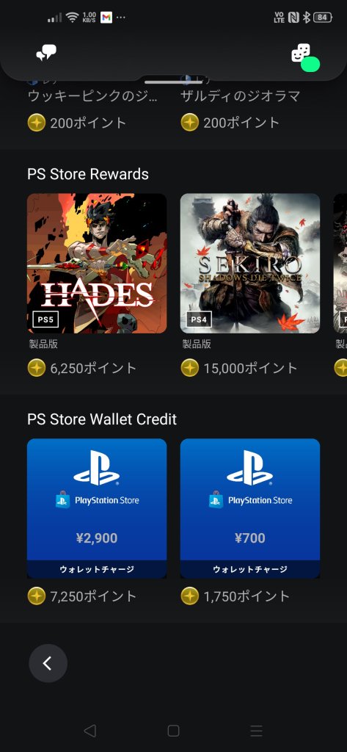347x752 pixels.
Task: Tap gold coin icon beside 1,750ポイント
Action: [x=190, y=596]
